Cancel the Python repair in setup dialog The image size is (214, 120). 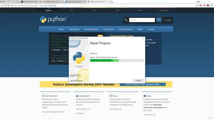click(x=138, y=81)
